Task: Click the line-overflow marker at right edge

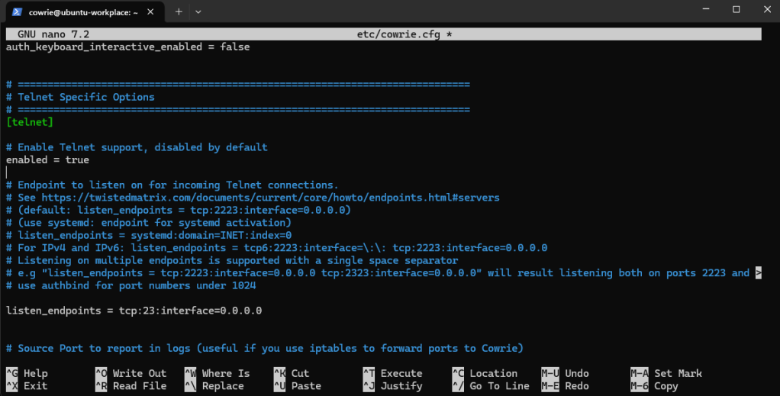Action: [758, 273]
